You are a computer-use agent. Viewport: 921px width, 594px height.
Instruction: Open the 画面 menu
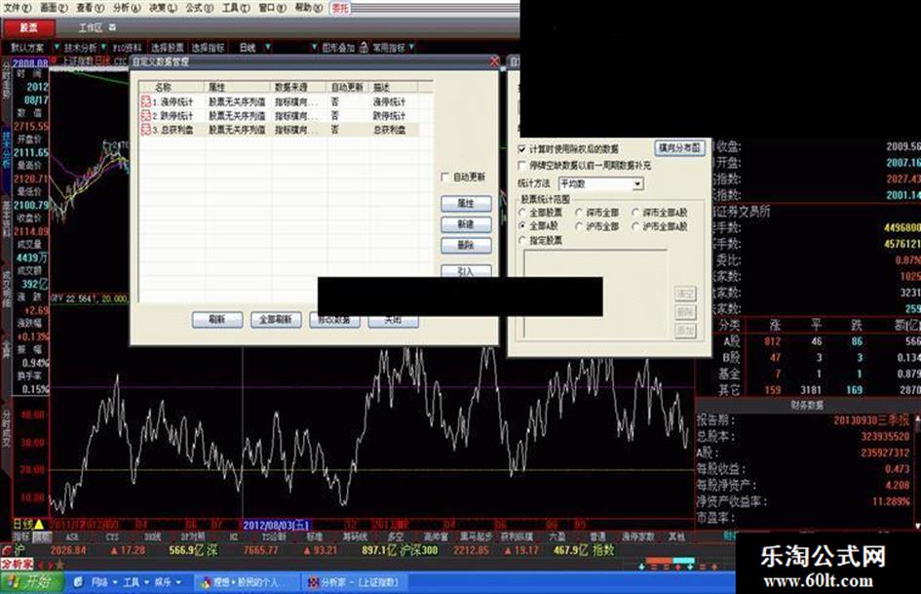54,8
